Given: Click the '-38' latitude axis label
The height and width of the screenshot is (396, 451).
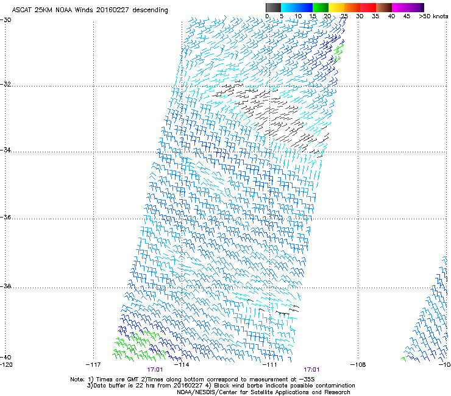Looking at the screenshot, I should [x=5, y=286].
